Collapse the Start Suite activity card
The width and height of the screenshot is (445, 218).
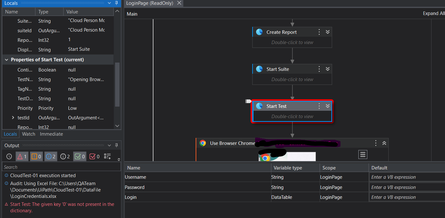tap(327, 69)
